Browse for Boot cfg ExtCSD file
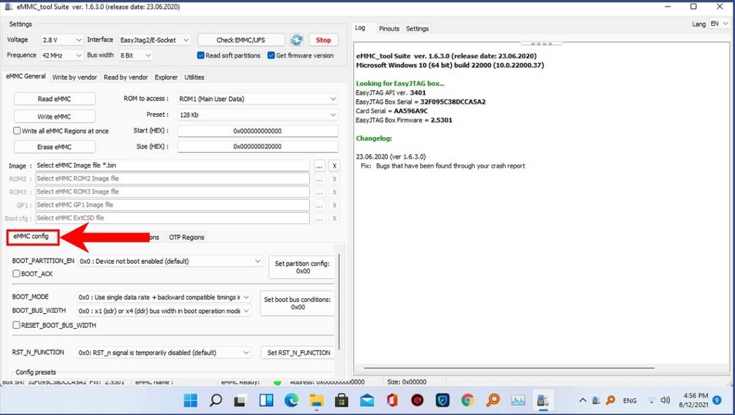The image size is (735, 415). (x=319, y=219)
